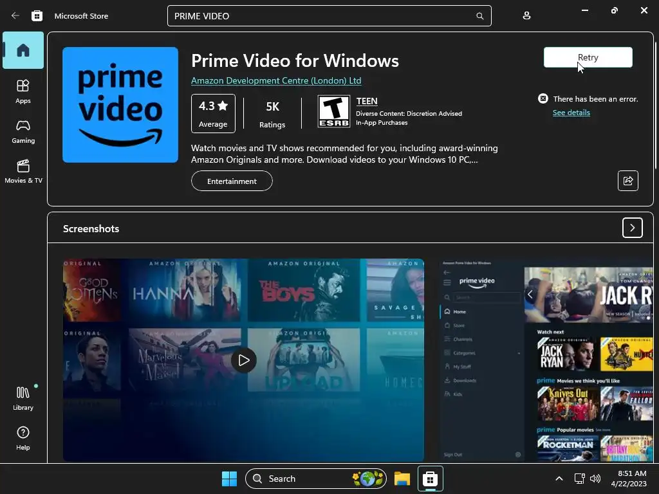The height and width of the screenshot is (494, 659).
Task: Click the error X icon
Action: pos(543,98)
